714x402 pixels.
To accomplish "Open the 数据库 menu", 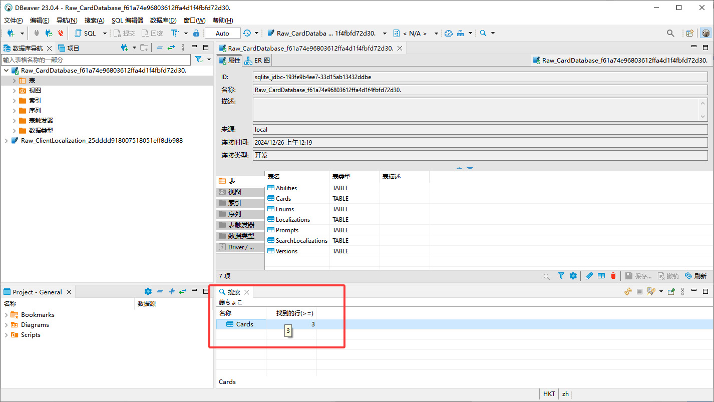I will click(x=163, y=21).
